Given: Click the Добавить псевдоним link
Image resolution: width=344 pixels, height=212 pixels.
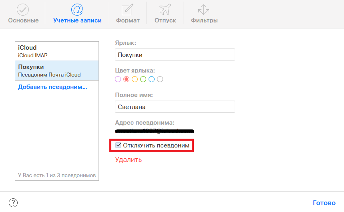Looking at the screenshot, I should point(52,87).
